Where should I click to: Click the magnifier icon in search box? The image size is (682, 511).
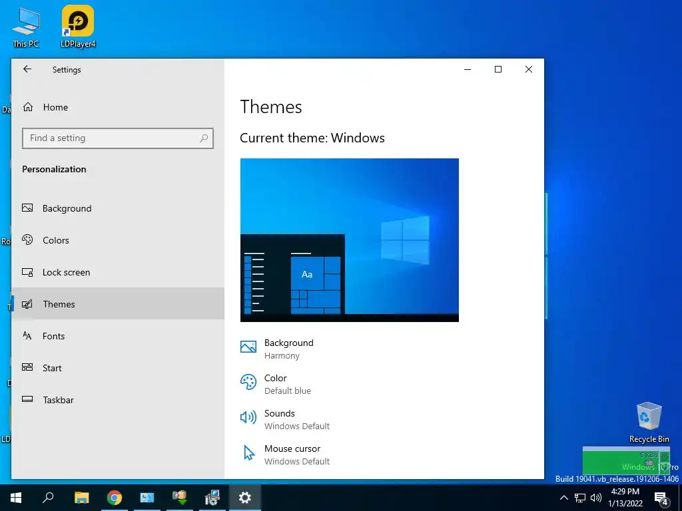point(204,138)
